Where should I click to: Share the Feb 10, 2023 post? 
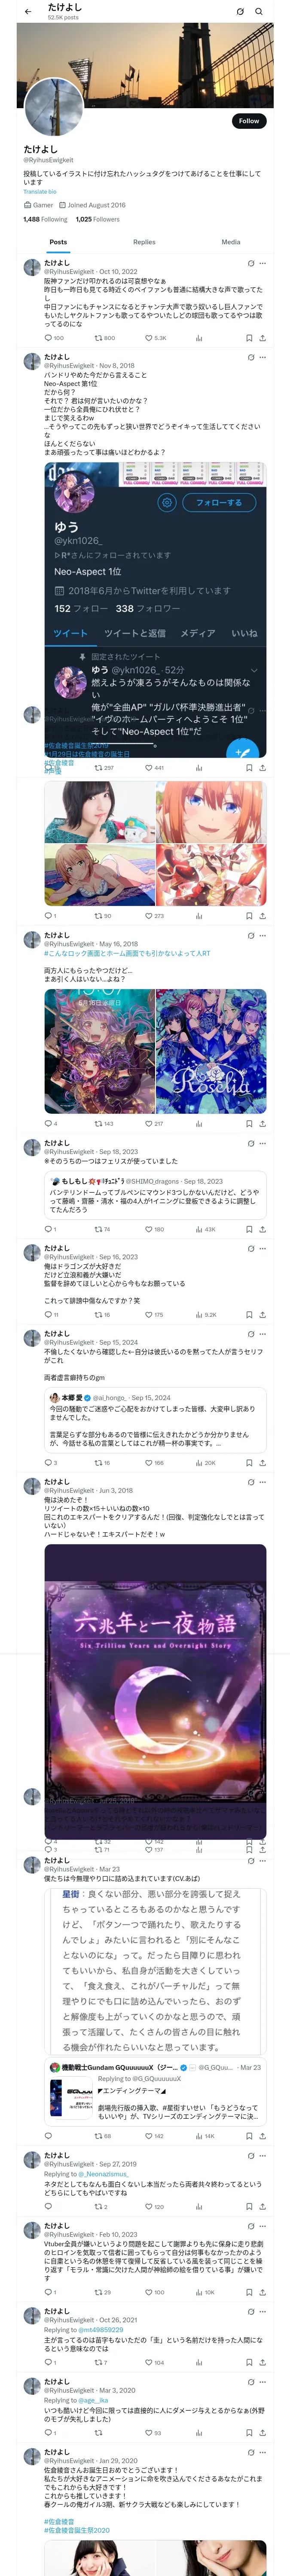coord(262,2292)
